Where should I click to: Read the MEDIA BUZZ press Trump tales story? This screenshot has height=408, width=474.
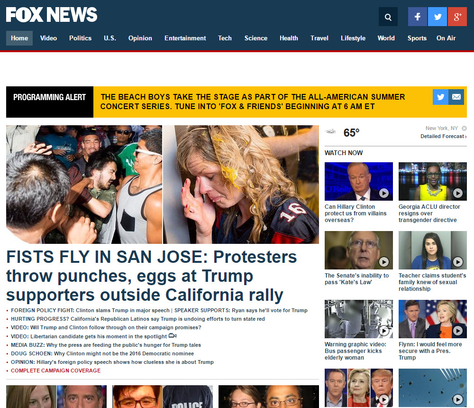(106, 345)
